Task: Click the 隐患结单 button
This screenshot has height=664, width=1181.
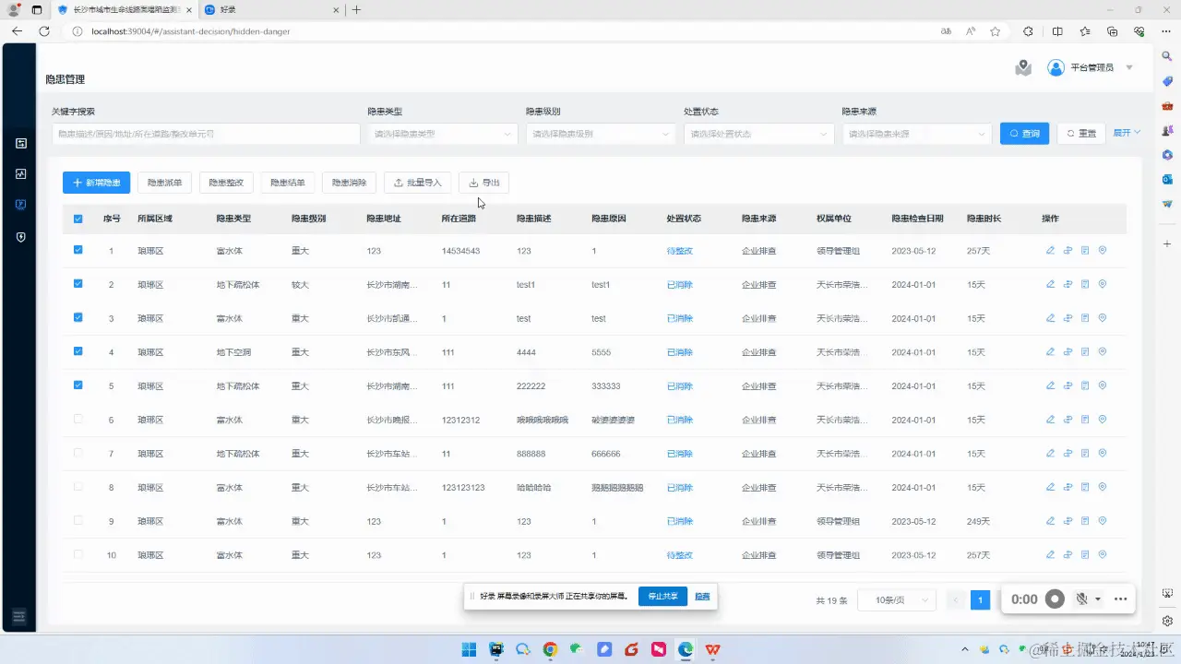Action: [x=288, y=183]
